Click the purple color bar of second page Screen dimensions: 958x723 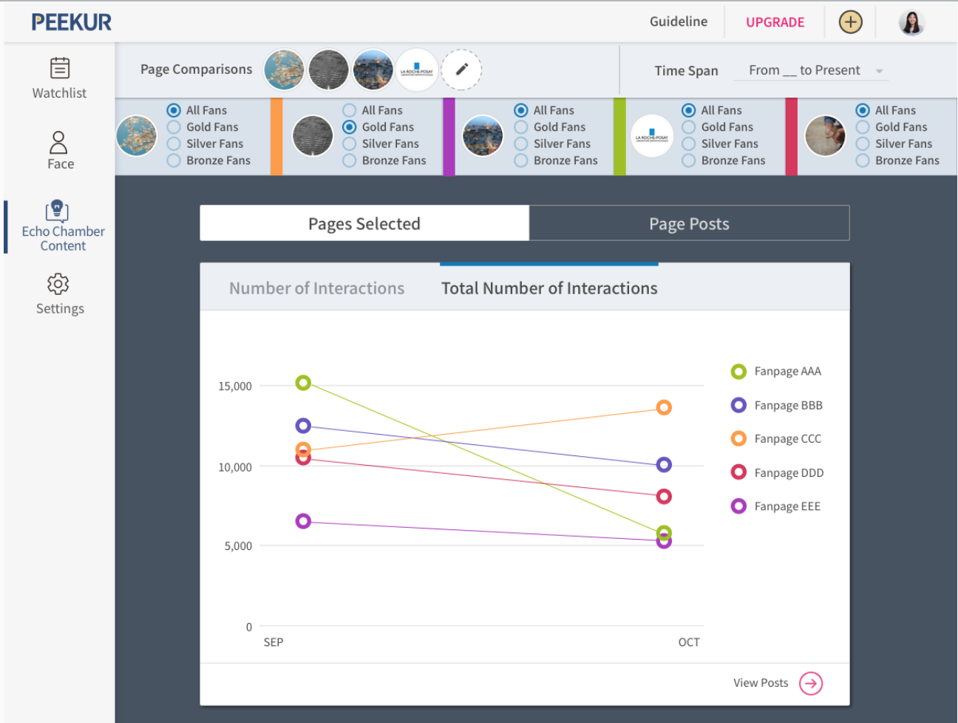point(449,137)
